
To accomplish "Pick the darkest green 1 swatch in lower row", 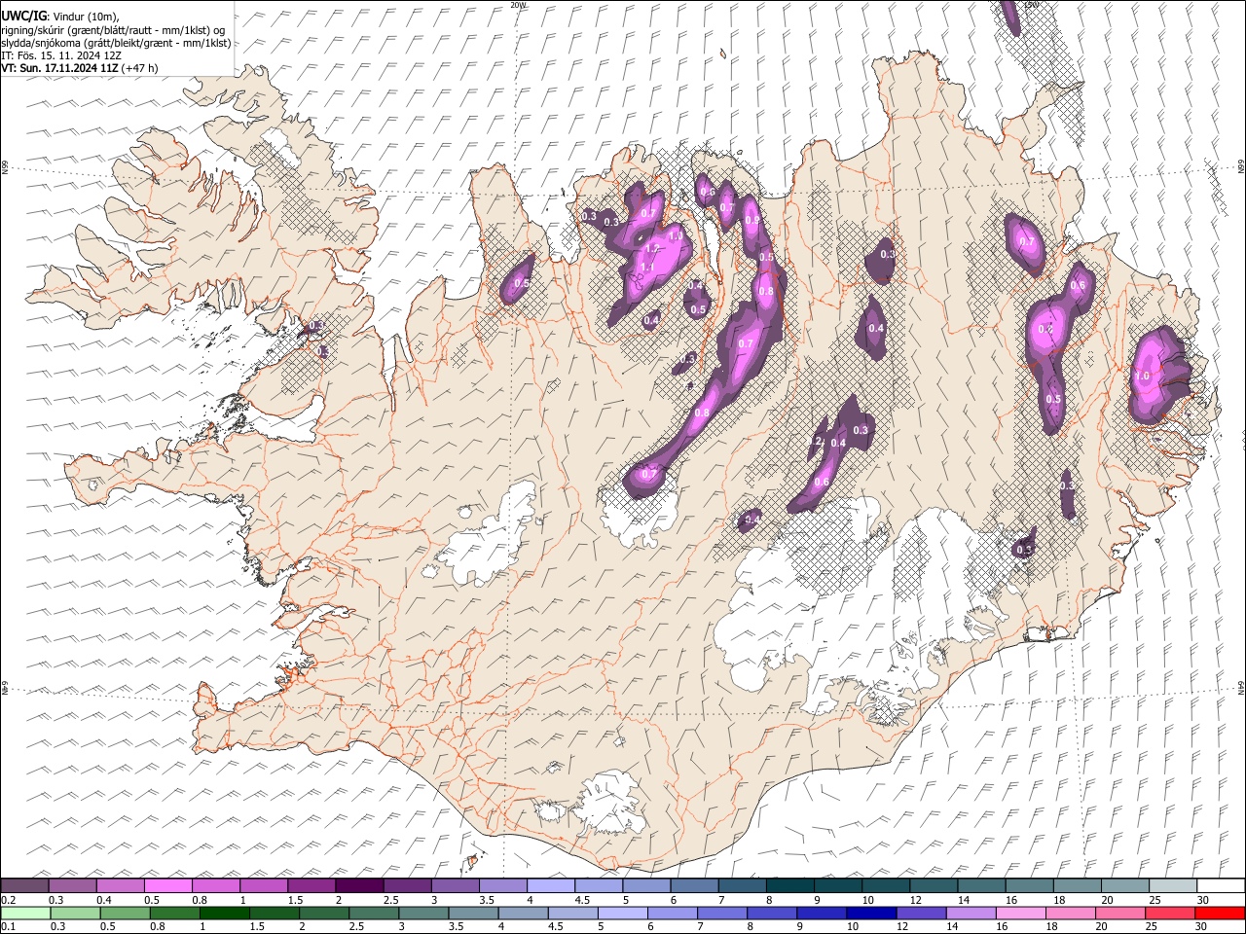I will pyautogui.click(x=225, y=913).
